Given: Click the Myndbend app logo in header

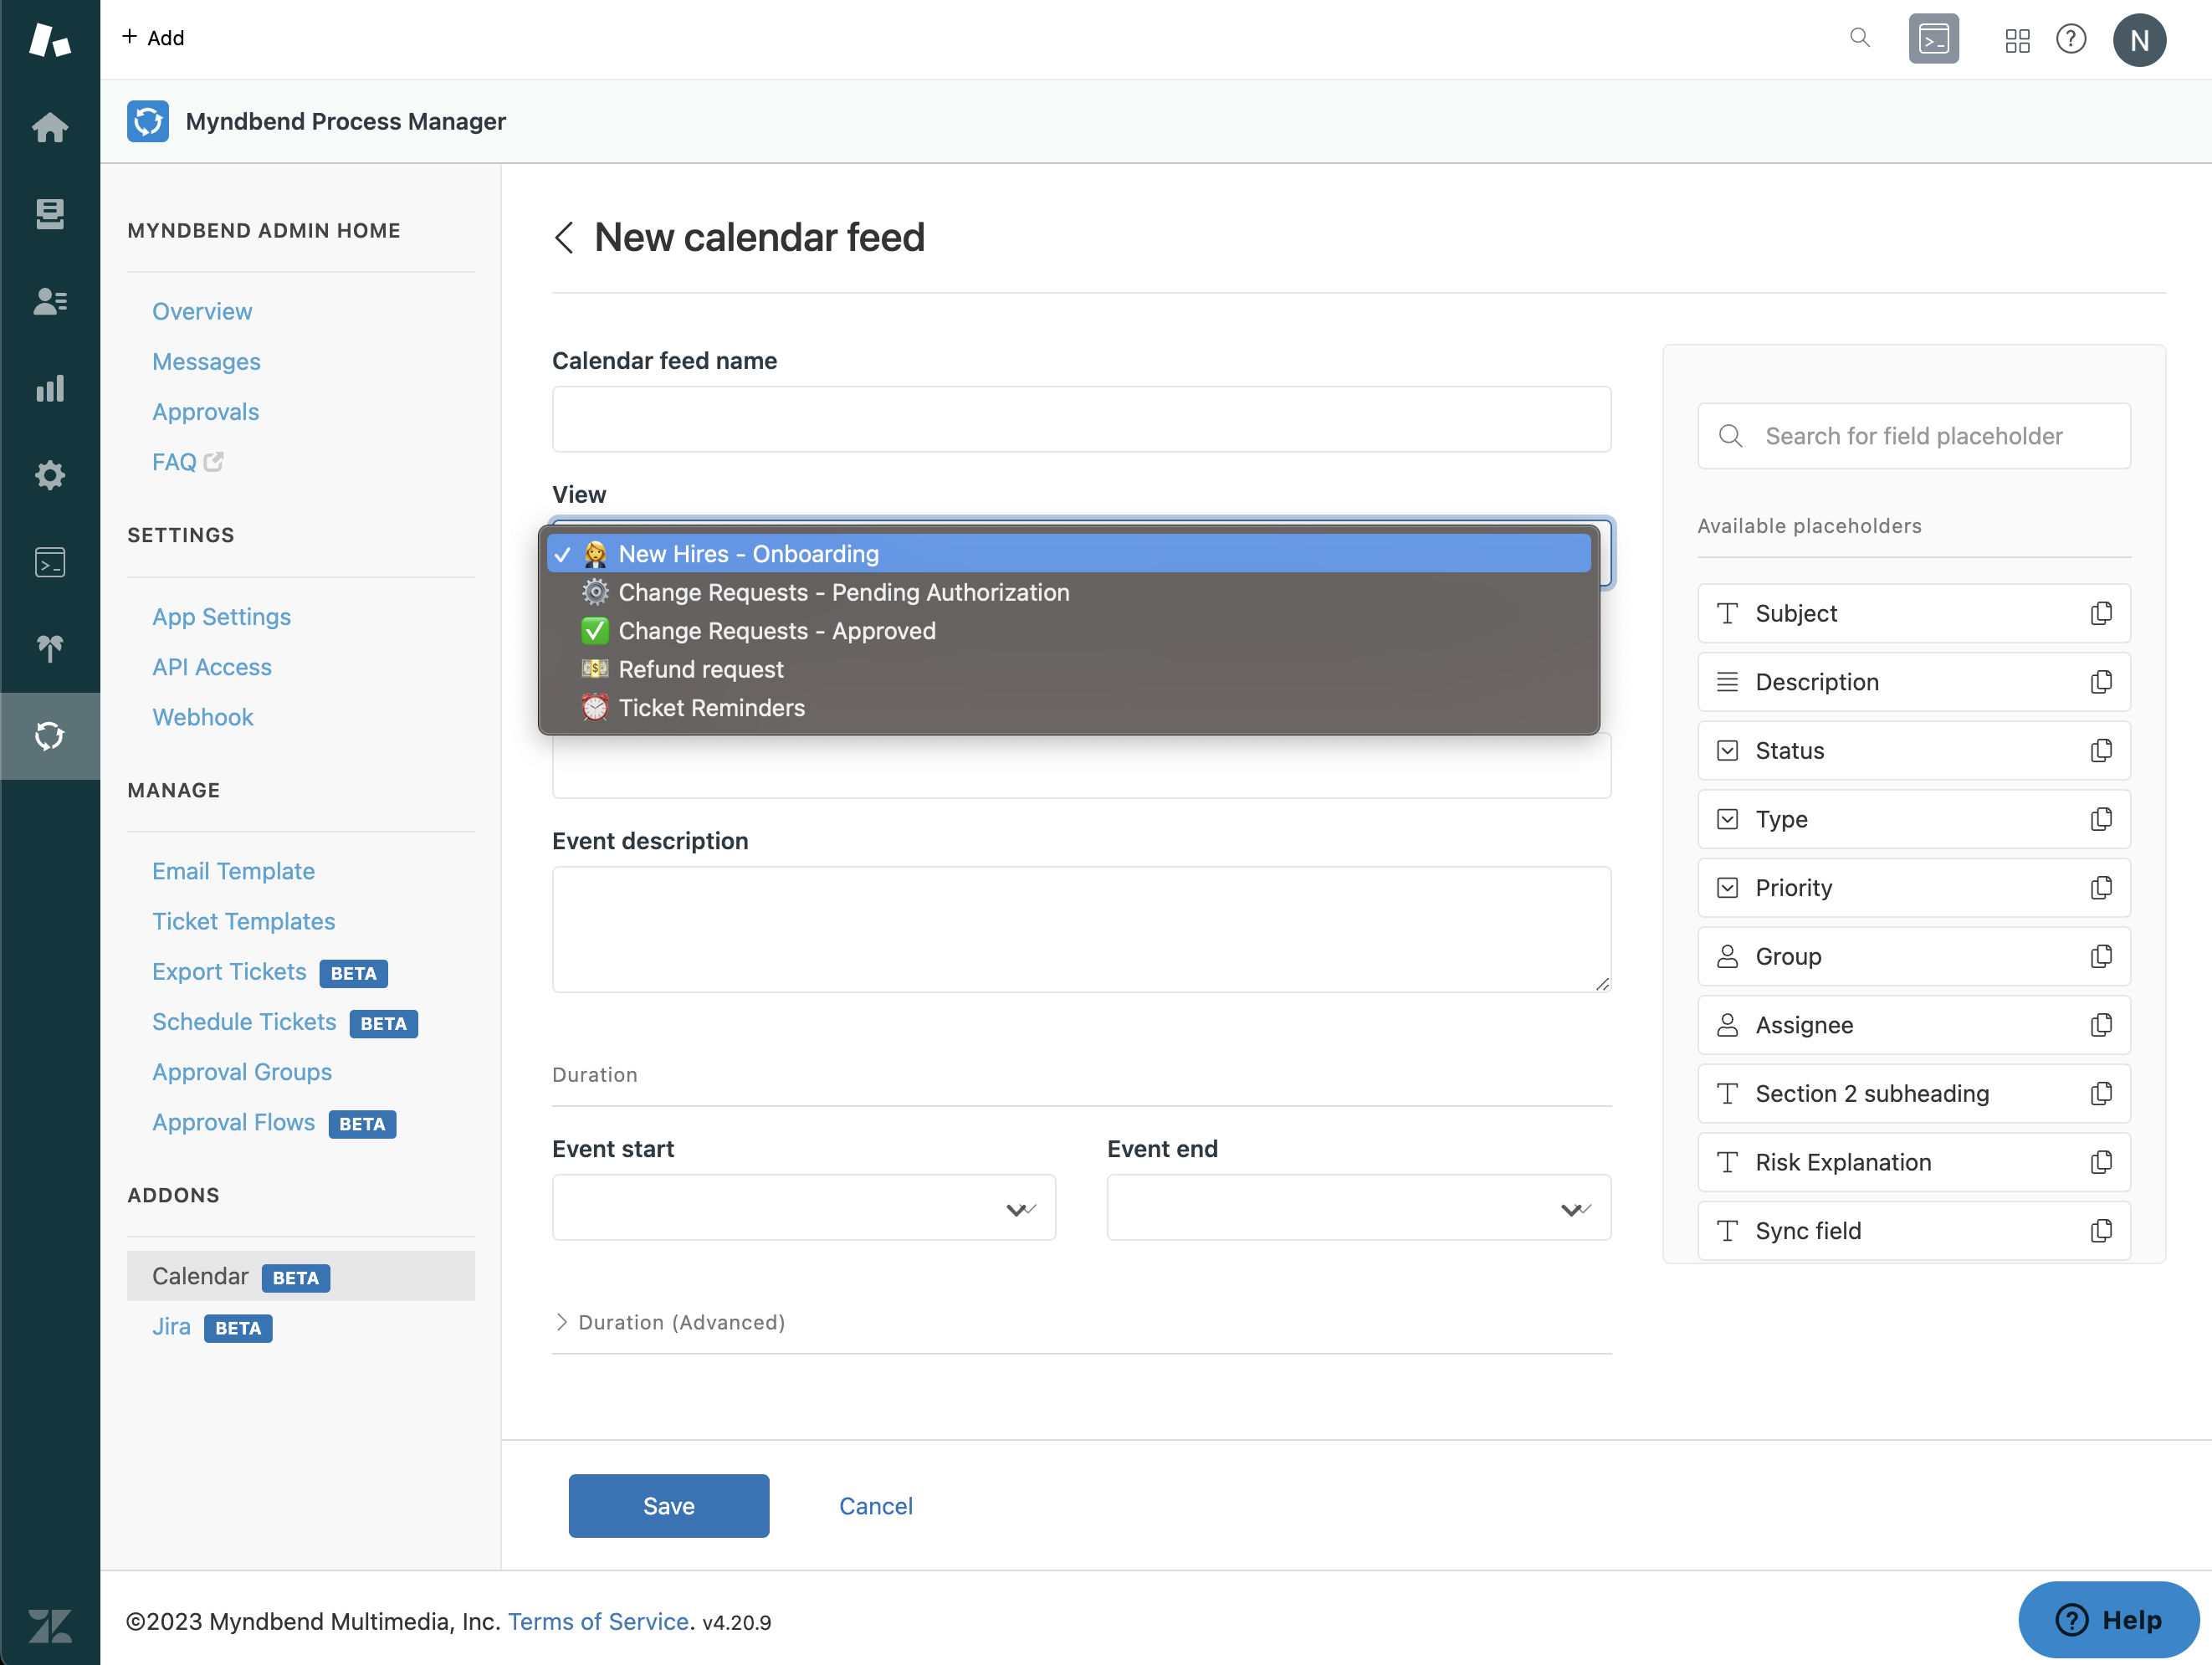Looking at the screenshot, I should coord(148,121).
